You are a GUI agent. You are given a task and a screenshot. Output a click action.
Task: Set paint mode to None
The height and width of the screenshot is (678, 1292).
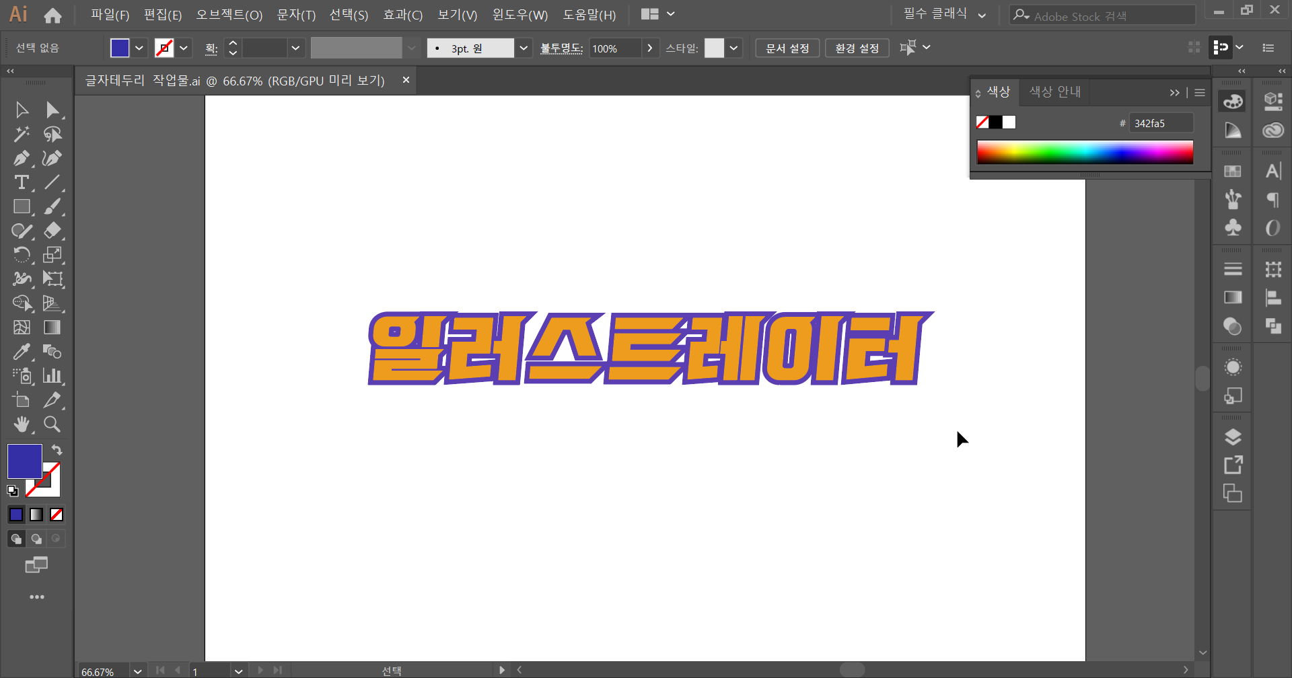[x=57, y=515]
